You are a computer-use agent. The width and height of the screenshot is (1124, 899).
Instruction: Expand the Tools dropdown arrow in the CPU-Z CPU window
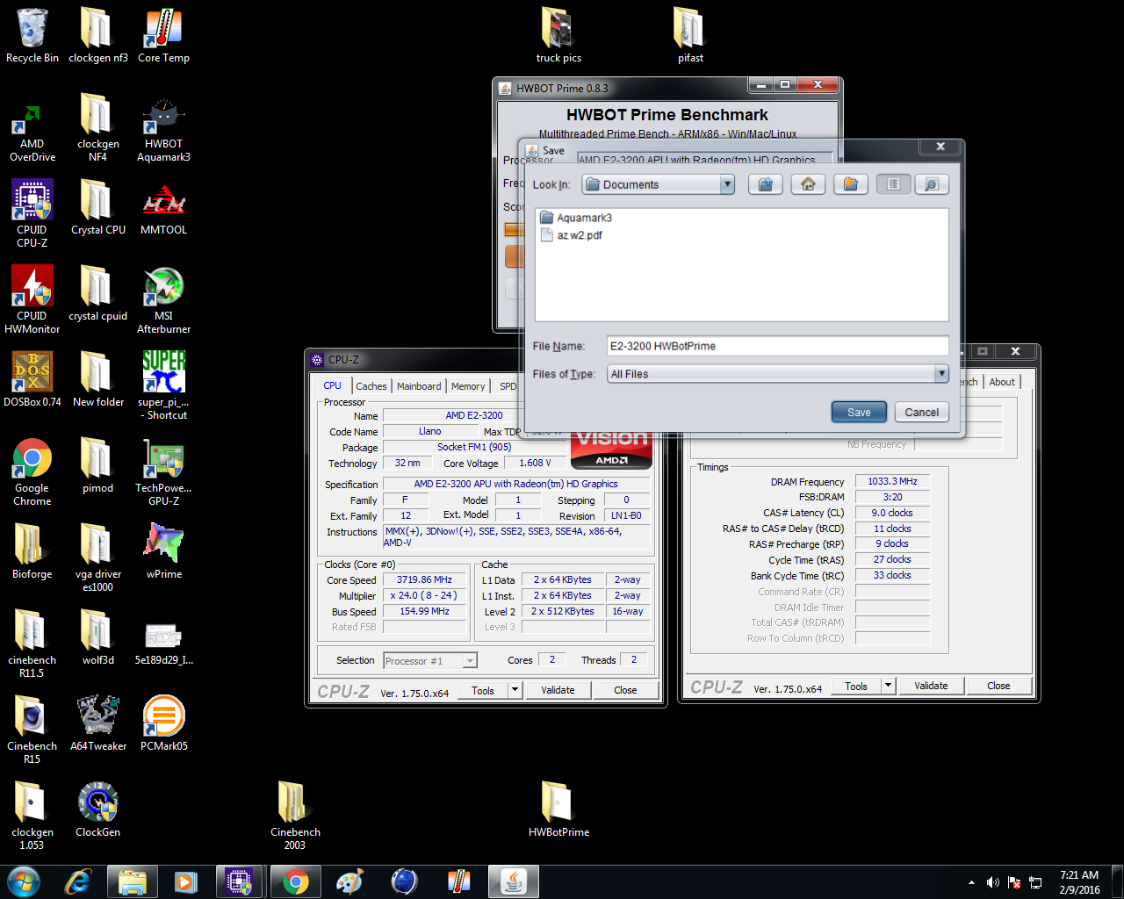[x=515, y=690]
